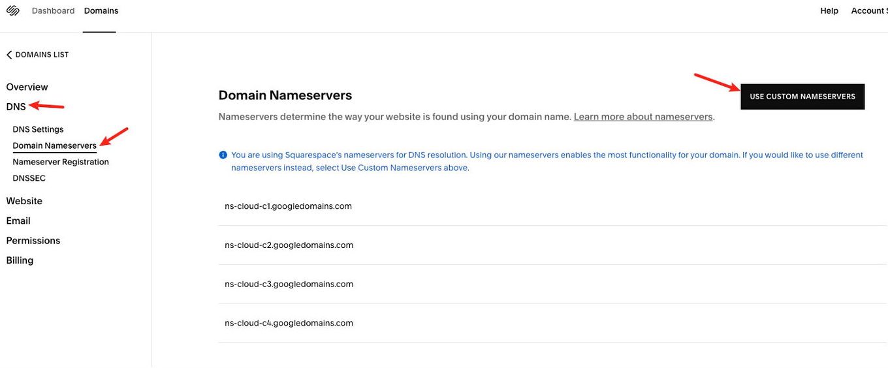
Task: Open the Account menu at top right
Action: tap(869, 11)
